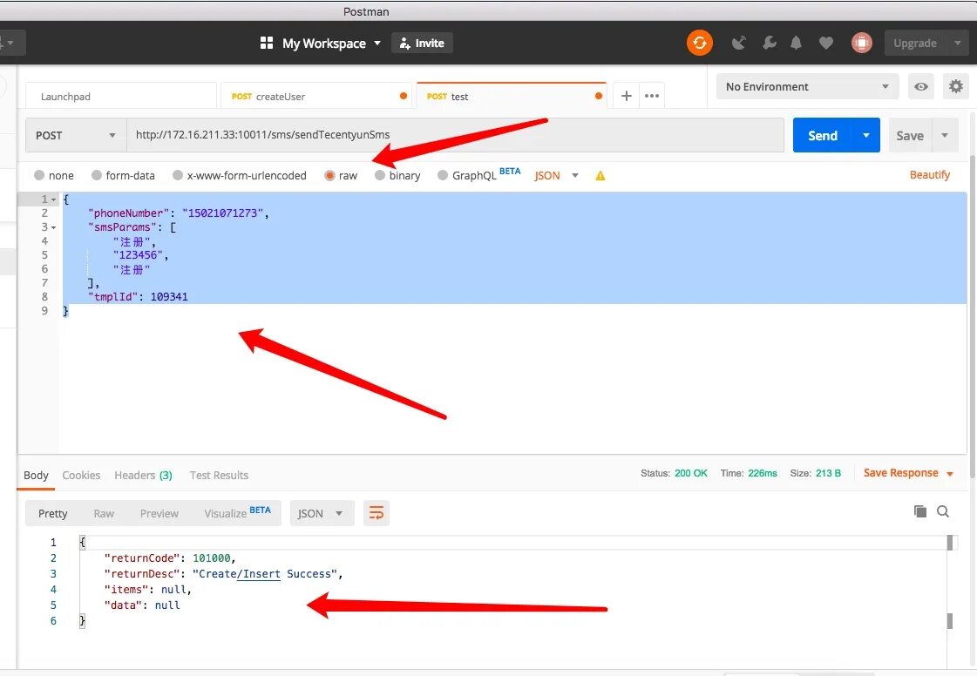Open the response Cookies tab
977x676 pixels.
(x=81, y=476)
